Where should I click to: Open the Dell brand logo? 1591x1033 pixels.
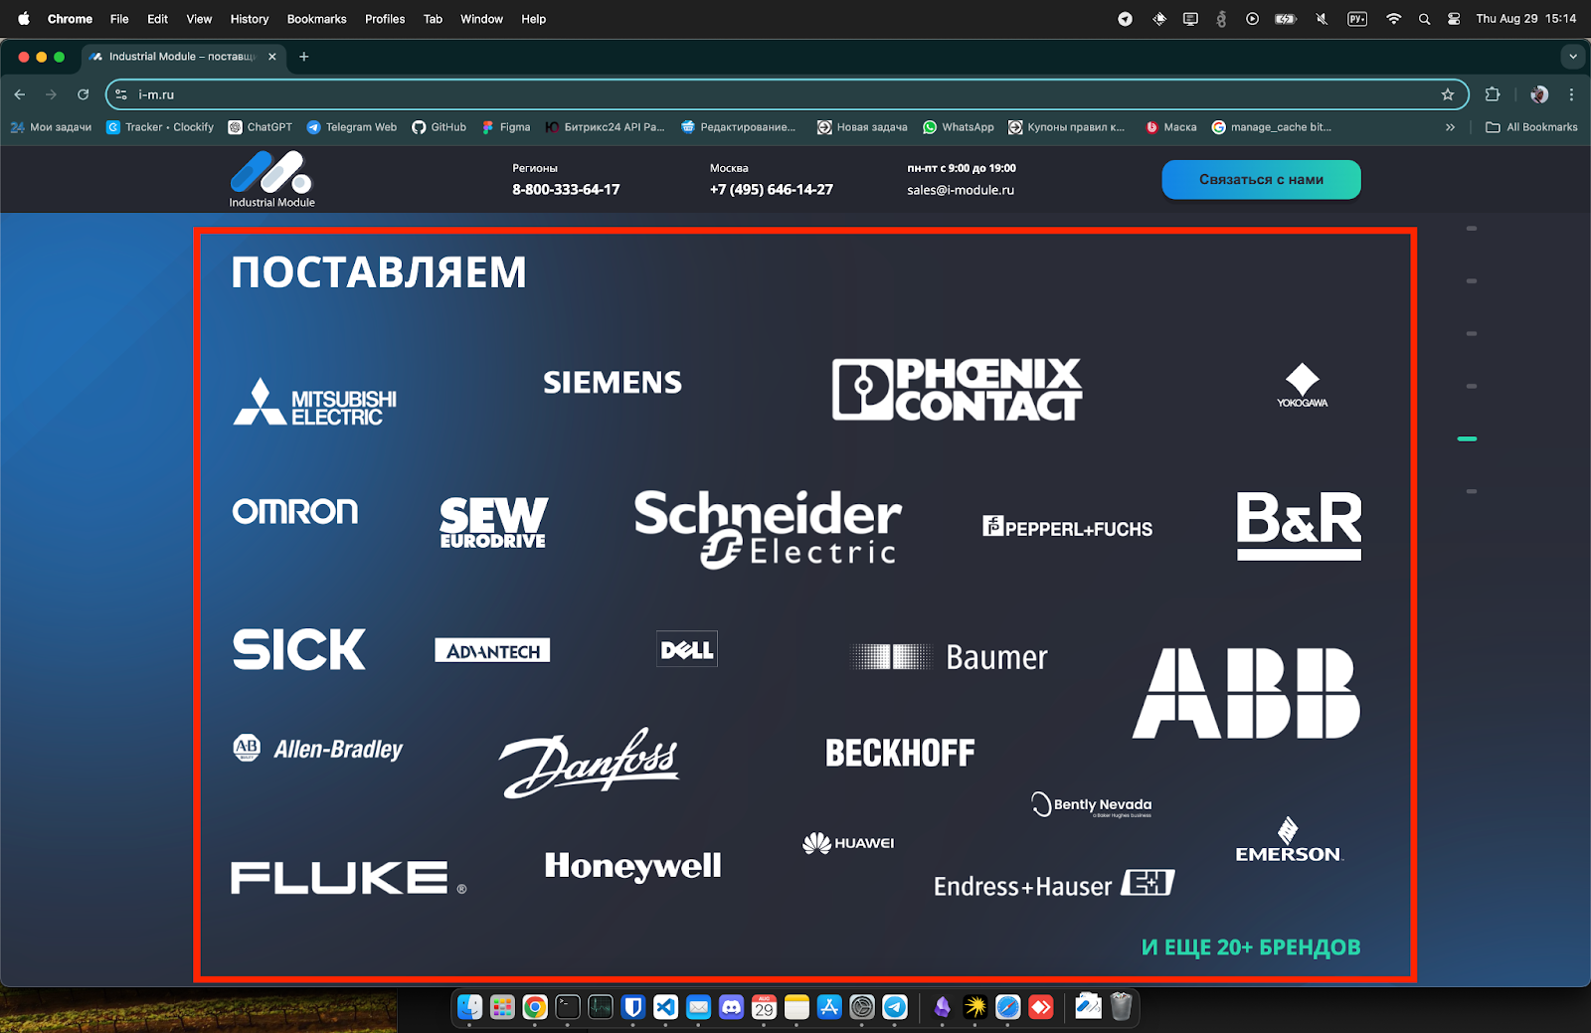click(x=687, y=649)
